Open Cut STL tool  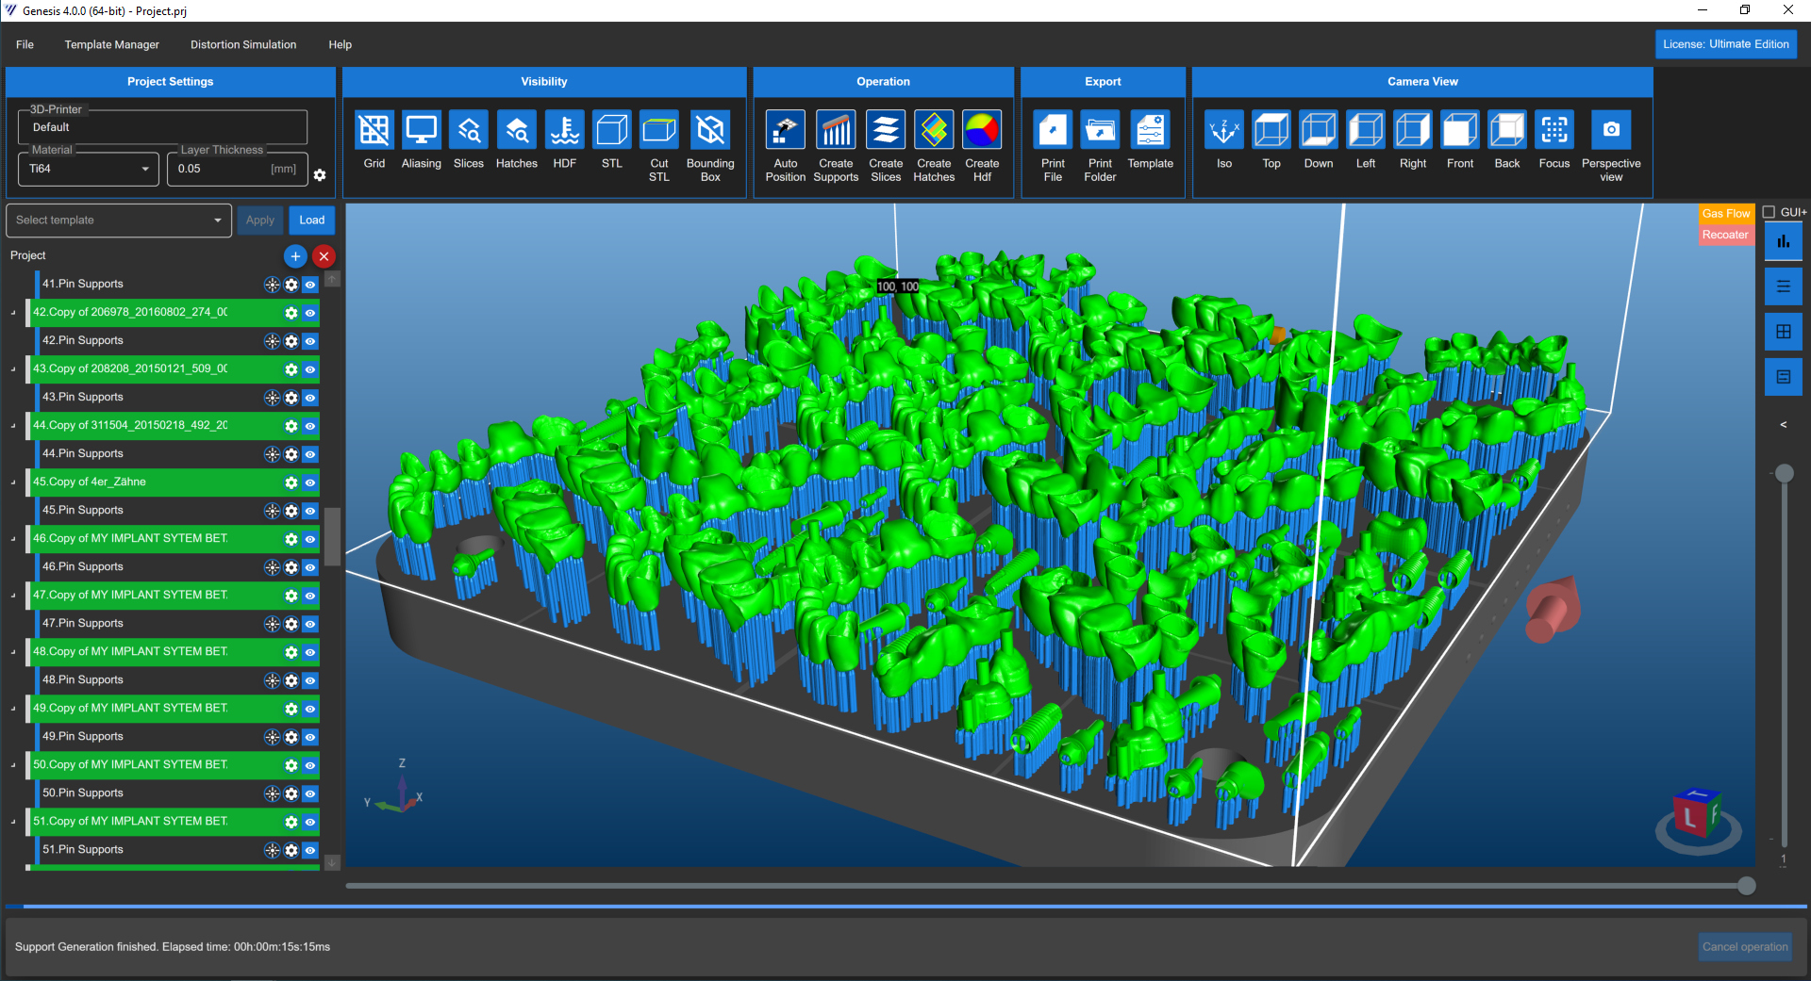(658, 130)
